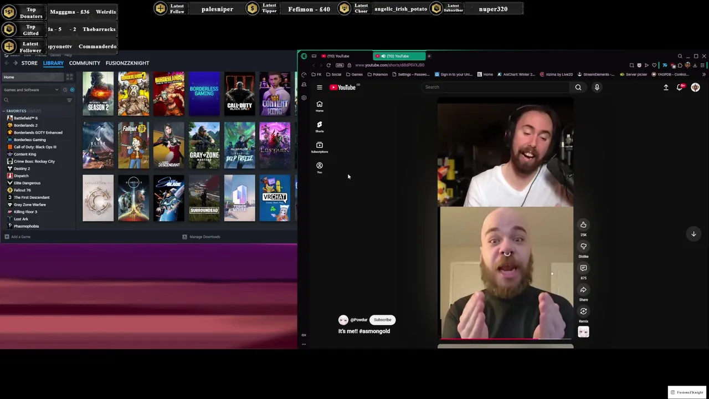Open Manage Downloads in Steam
The height and width of the screenshot is (399, 709).
202,237
